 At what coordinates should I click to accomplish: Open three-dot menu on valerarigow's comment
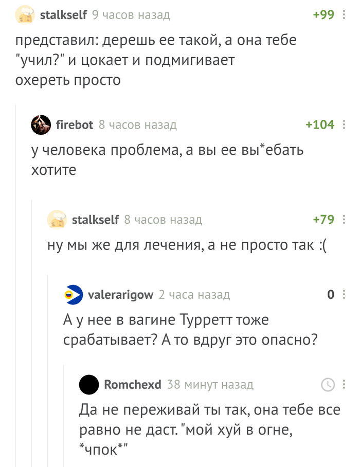[344, 295]
